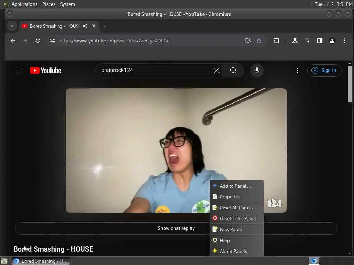
Task: Open site information icon in address bar
Action: [x=53, y=41]
